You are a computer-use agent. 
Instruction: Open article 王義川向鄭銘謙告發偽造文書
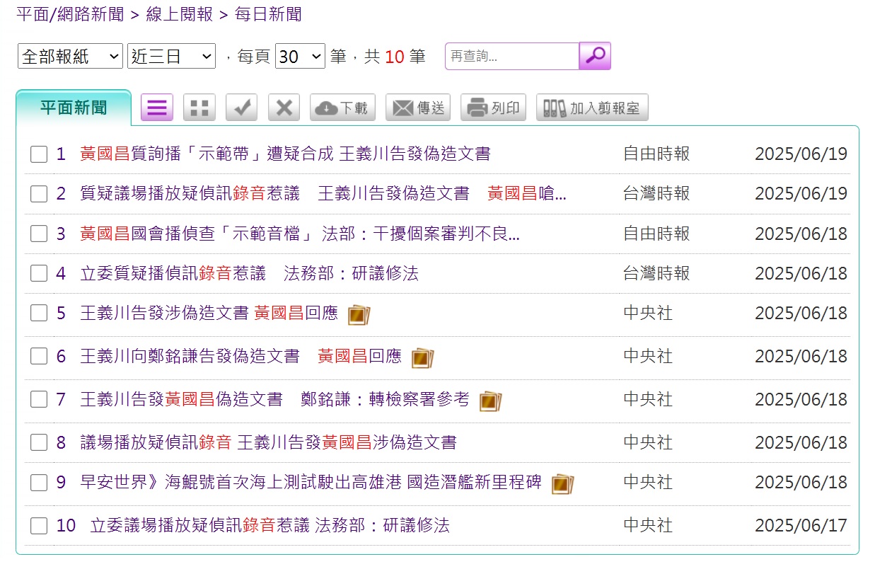pyautogui.click(x=241, y=355)
